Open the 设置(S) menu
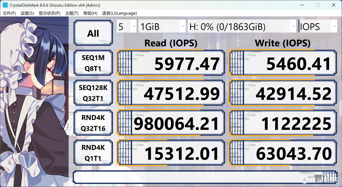The height and width of the screenshot is (187, 342). 27,13
